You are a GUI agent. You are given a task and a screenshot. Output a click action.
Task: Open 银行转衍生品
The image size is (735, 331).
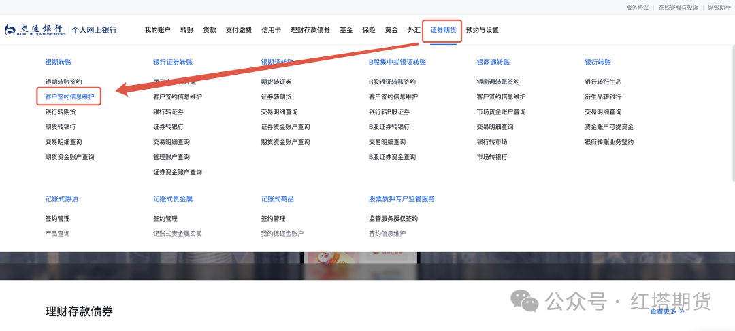point(603,82)
